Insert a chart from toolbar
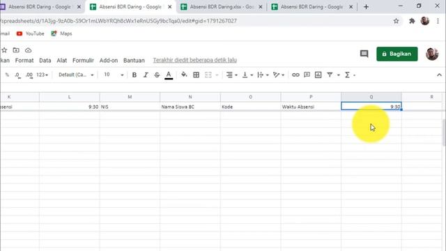This screenshot has height=251, width=446. [x=318, y=75]
